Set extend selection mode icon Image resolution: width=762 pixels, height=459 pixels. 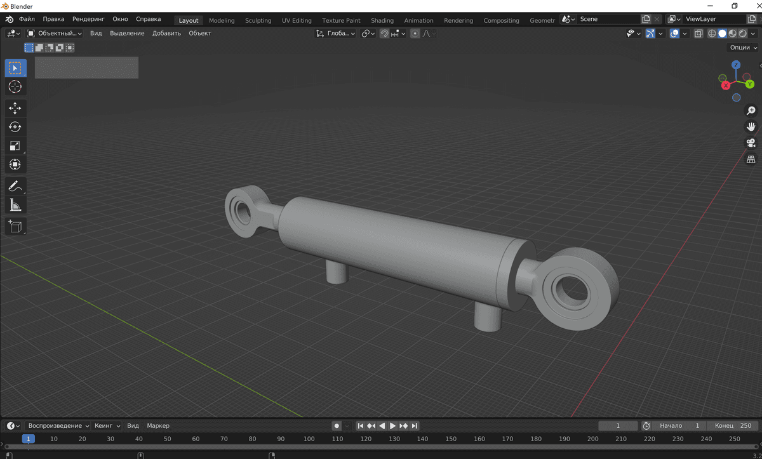pyautogui.click(x=39, y=47)
